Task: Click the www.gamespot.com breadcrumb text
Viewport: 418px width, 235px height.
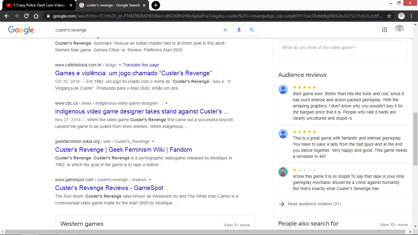Action: click(74, 180)
